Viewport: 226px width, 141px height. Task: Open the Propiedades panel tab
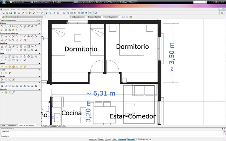tap(12, 125)
